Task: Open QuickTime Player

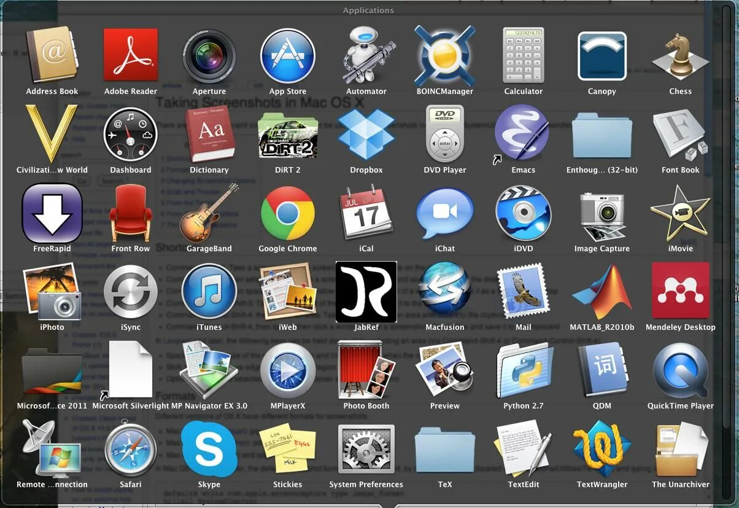Action: click(x=681, y=370)
